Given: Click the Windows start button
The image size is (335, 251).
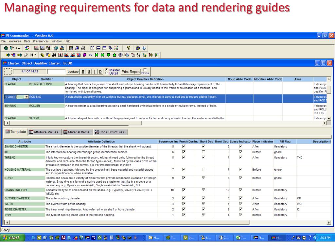Looking at the screenshot, I should pos(13,238).
